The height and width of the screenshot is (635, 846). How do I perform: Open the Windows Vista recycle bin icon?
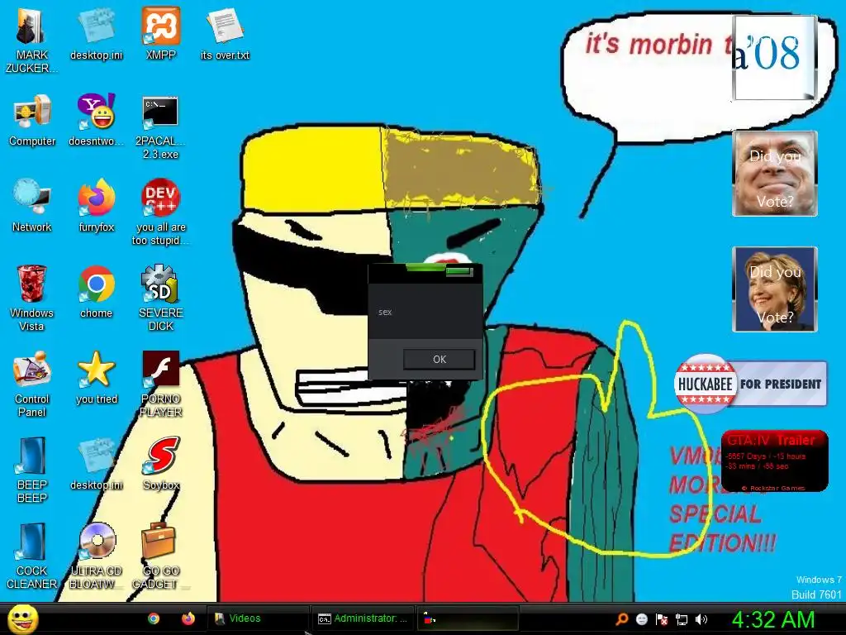coord(31,298)
